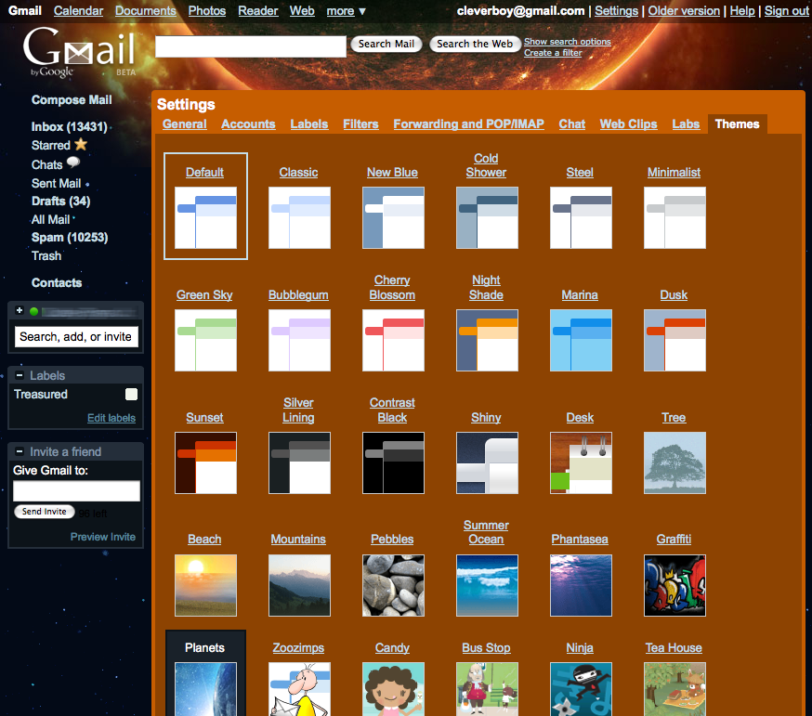Screen dimensions: 812x716
Task: Click the Preview Invite link
Action: tap(102, 537)
